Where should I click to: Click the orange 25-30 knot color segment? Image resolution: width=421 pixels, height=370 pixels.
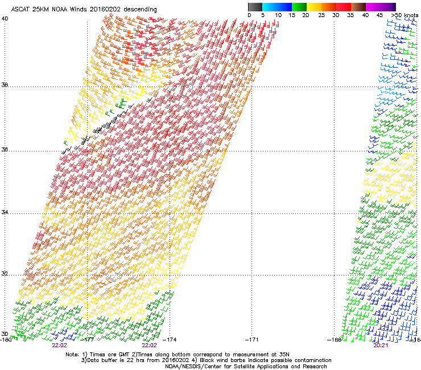(329, 7)
